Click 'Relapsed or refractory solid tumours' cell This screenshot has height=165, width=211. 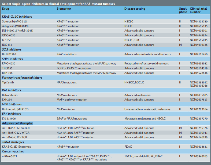click(146, 63)
